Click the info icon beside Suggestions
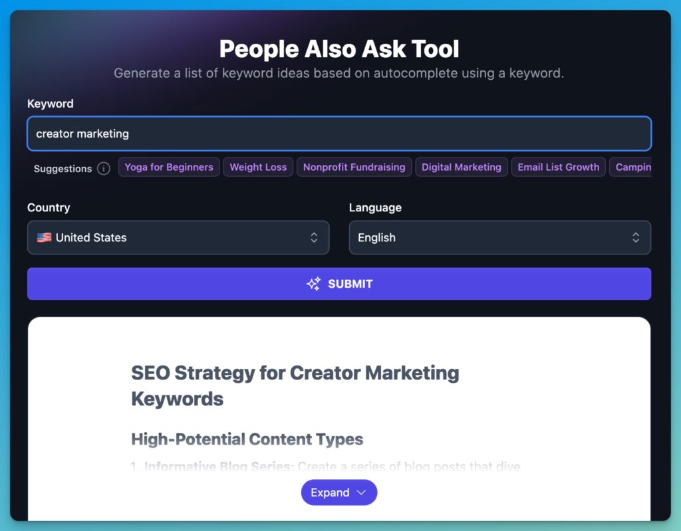681x531 pixels. click(104, 169)
